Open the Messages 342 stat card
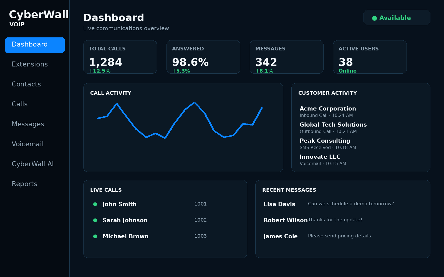Screen dimensions: 444x277 pos(287,57)
